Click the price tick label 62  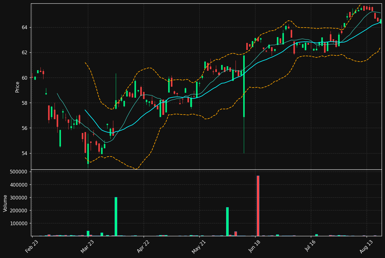tap(25, 53)
